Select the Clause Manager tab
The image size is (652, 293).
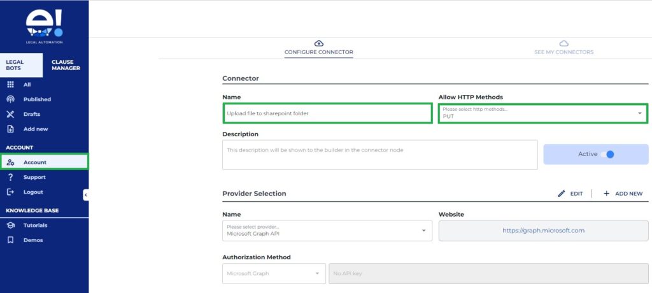[66, 66]
